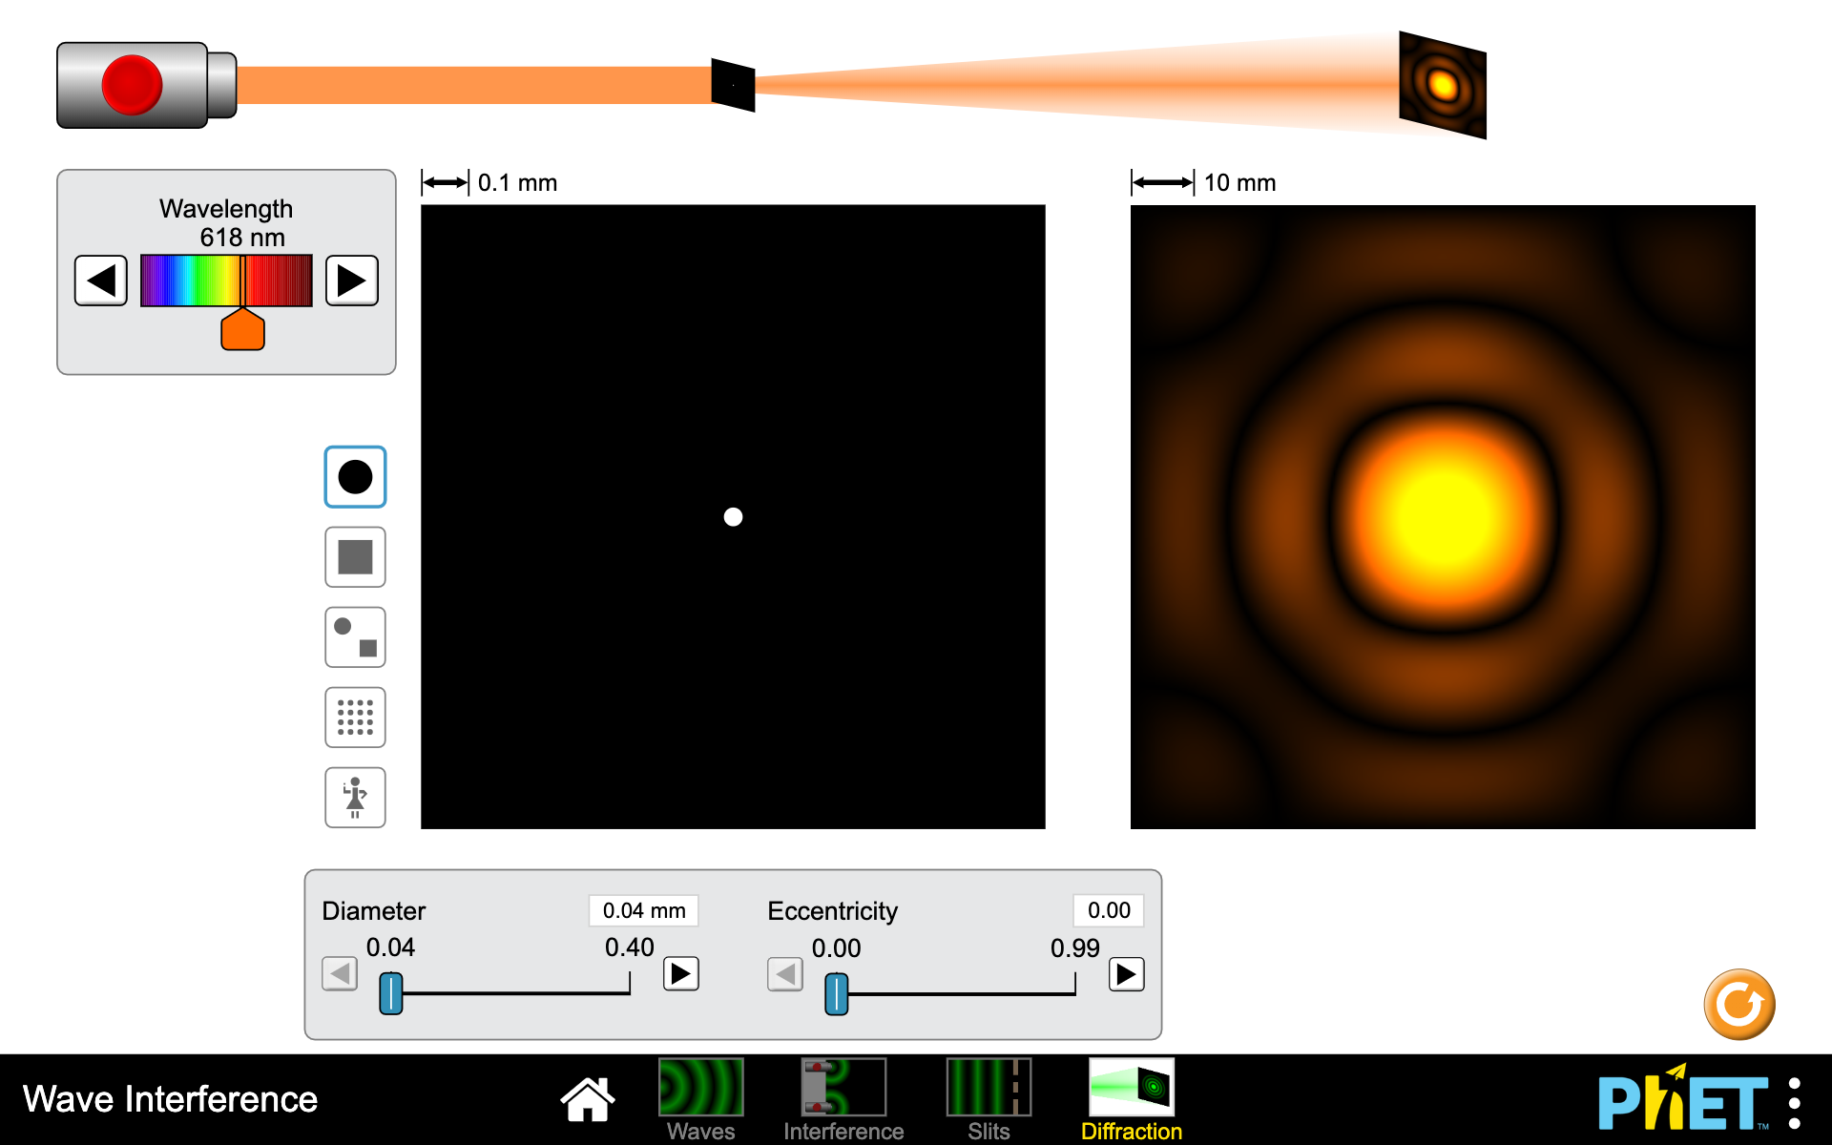Choose the WavingGirl aperture shape
This screenshot has height=1145, width=1832.
coord(354,797)
